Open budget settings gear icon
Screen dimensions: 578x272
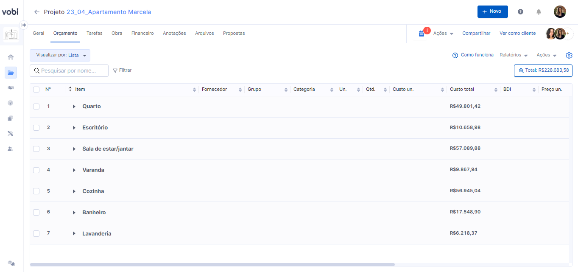[569, 55]
